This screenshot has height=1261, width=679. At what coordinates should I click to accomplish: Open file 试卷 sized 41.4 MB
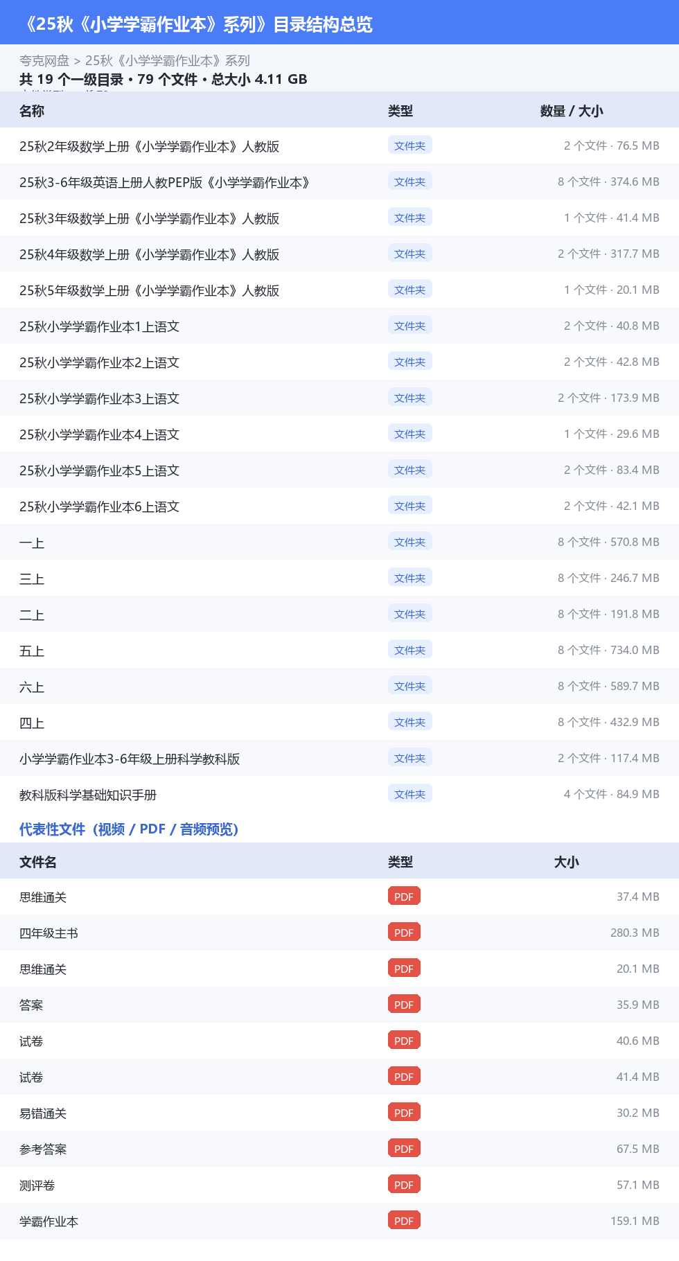pos(31,1077)
